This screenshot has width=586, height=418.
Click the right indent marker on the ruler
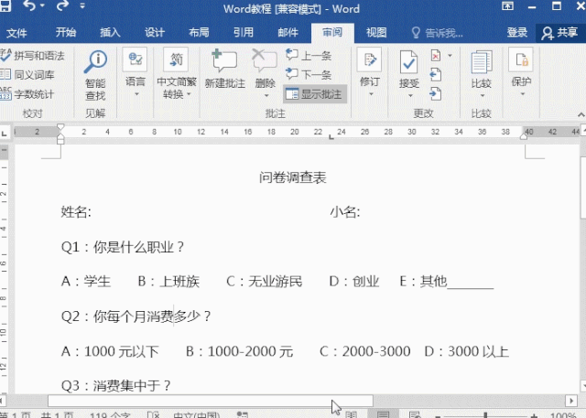[x=523, y=136]
